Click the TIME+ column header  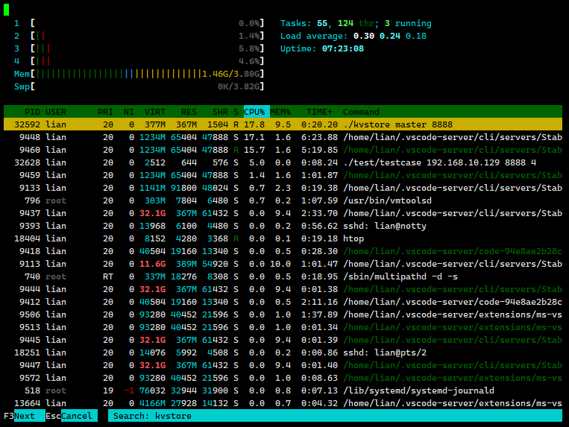point(320,112)
